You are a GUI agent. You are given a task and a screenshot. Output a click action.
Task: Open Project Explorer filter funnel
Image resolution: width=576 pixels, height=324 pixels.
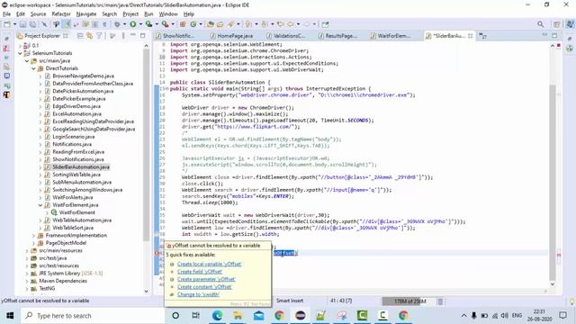point(99,36)
